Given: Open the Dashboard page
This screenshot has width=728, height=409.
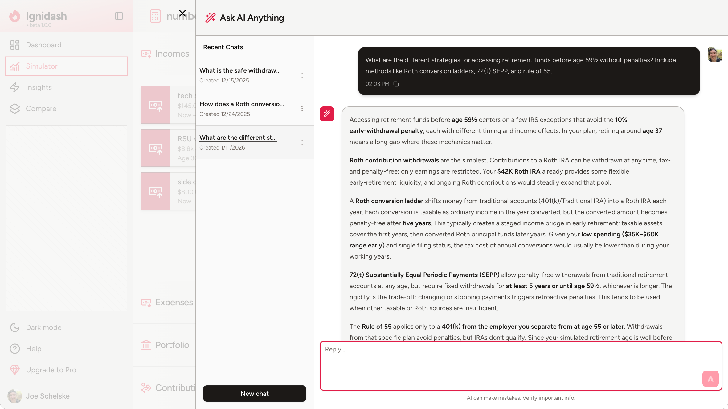Looking at the screenshot, I should [43, 45].
